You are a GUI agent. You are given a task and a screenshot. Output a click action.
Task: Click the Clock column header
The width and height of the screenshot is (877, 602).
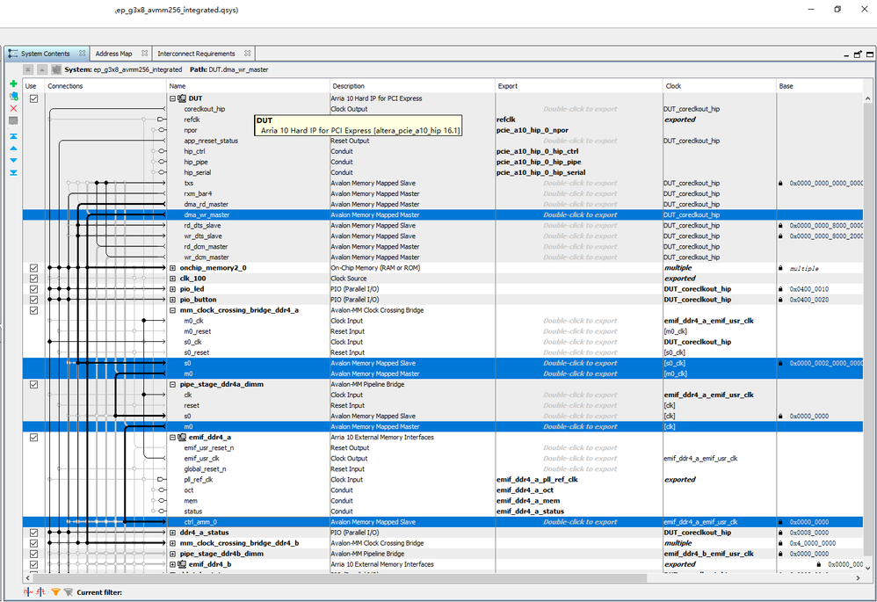point(673,86)
